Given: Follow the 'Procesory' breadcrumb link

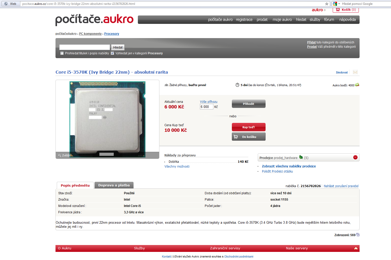Looking at the screenshot, I should (111, 34).
